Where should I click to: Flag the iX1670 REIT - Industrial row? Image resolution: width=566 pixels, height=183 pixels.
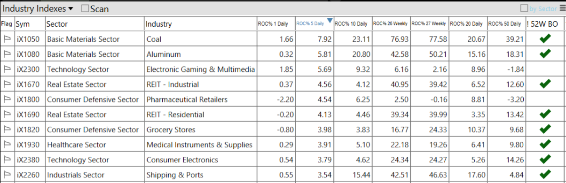click(7, 84)
